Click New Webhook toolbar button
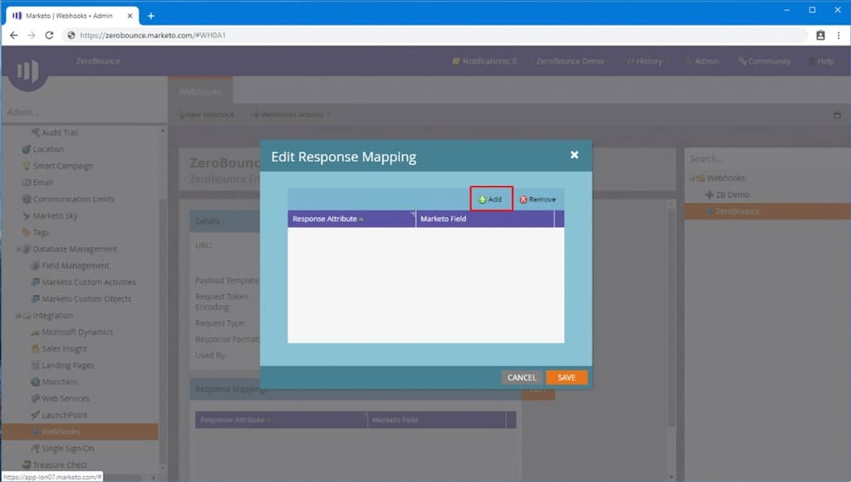Viewport: 851px width, 482px height. click(x=206, y=115)
